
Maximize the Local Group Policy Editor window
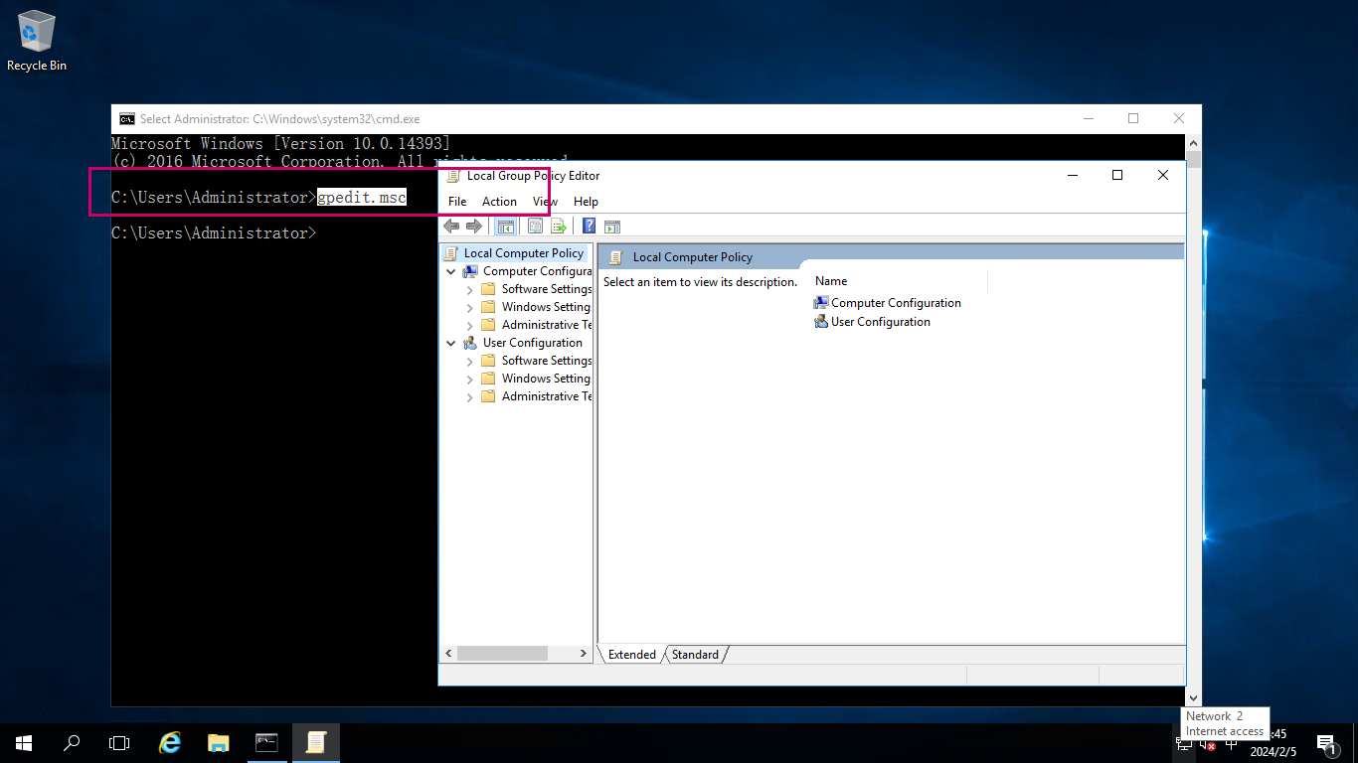tap(1117, 175)
